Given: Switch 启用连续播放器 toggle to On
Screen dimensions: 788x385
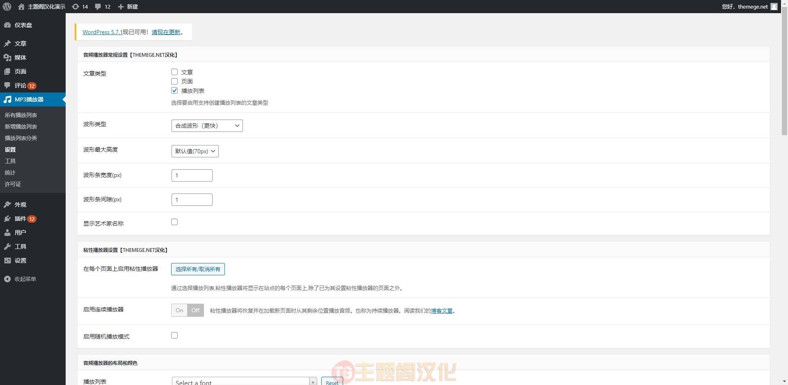Looking at the screenshot, I should click(x=179, y=310).
